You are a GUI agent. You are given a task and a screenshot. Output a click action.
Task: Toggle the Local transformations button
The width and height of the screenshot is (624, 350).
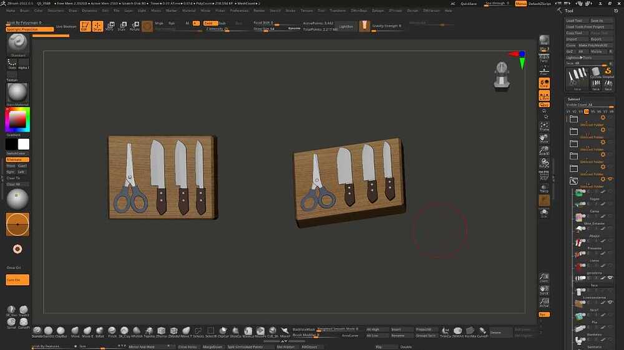coord(544,83)
